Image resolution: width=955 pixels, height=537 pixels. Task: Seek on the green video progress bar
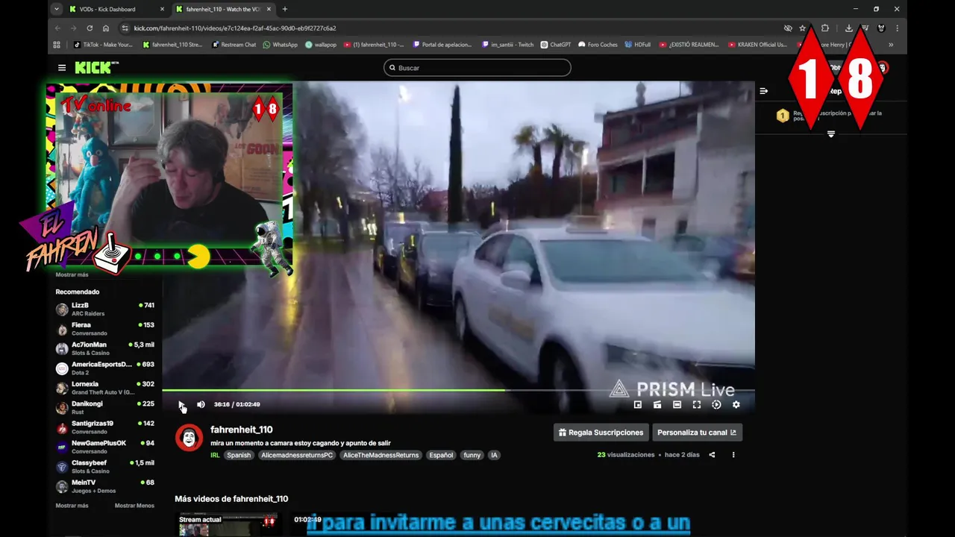[458, 390]
